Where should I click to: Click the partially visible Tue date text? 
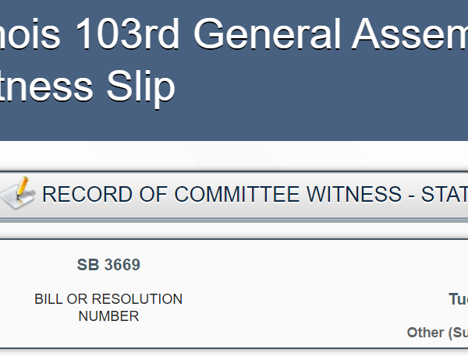point(459,299)
